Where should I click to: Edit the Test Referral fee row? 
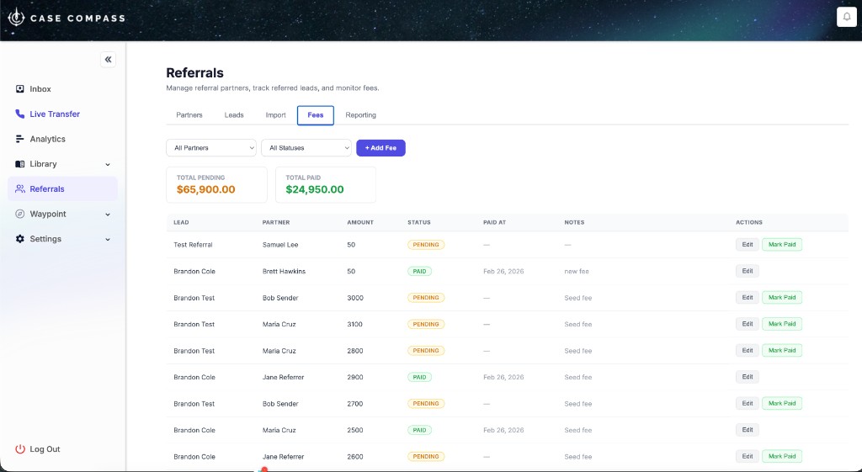click(748, 245)
